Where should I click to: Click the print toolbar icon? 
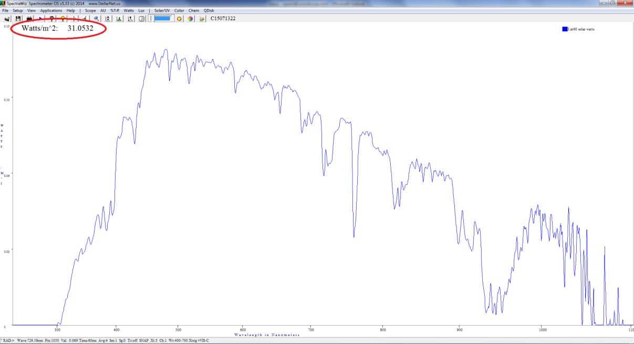pyautogui.click(x=29, y=18)
